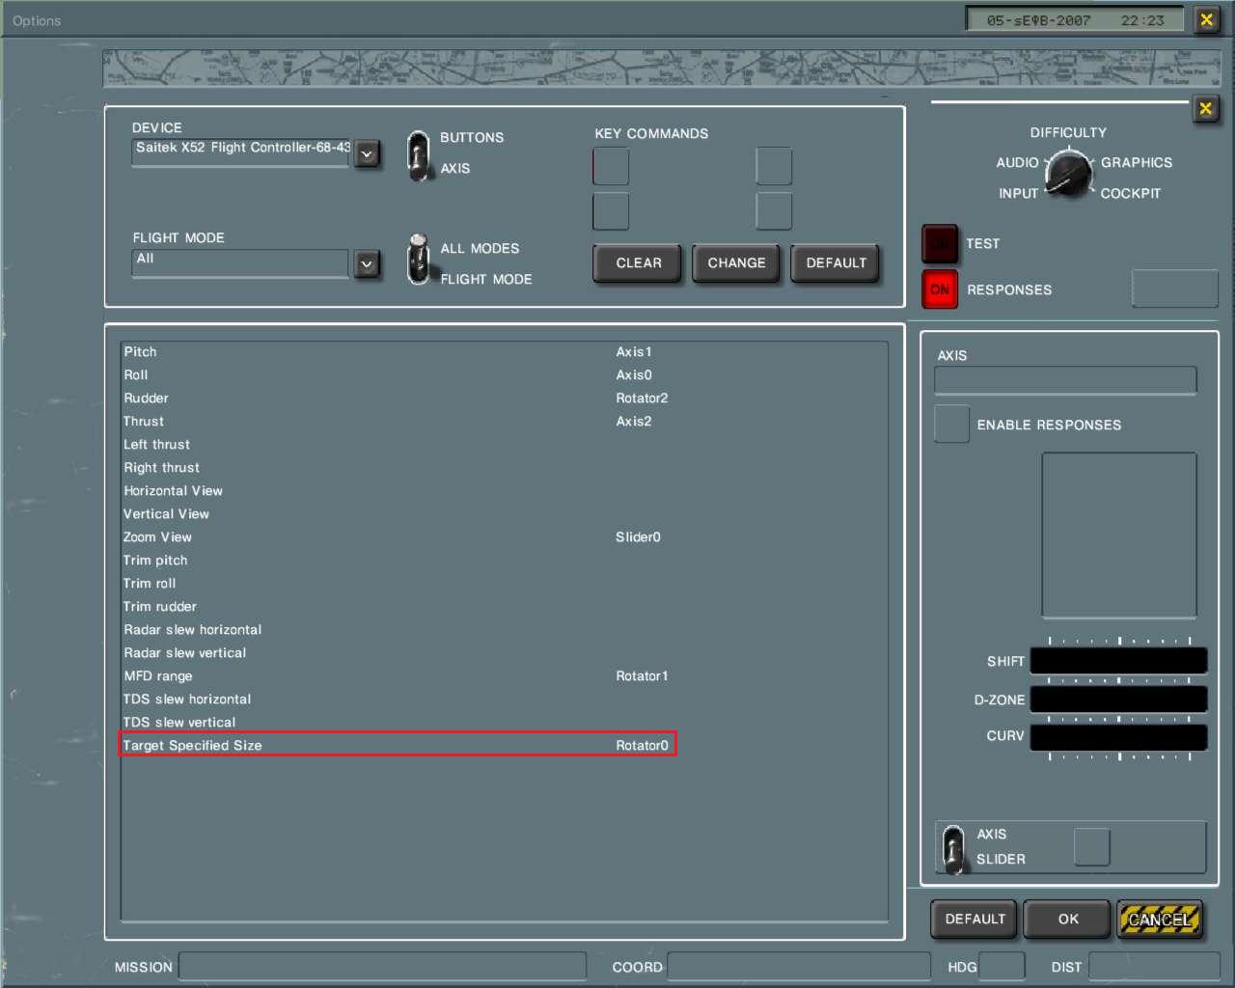
Task: Open the Flight Mode dropdown arrow
Action: click(367, 263)
